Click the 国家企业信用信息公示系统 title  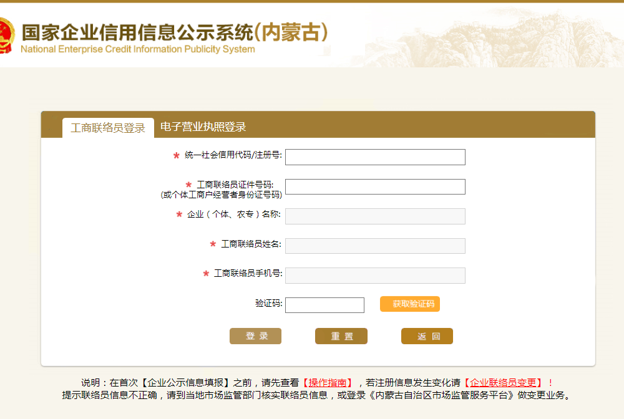175,32
